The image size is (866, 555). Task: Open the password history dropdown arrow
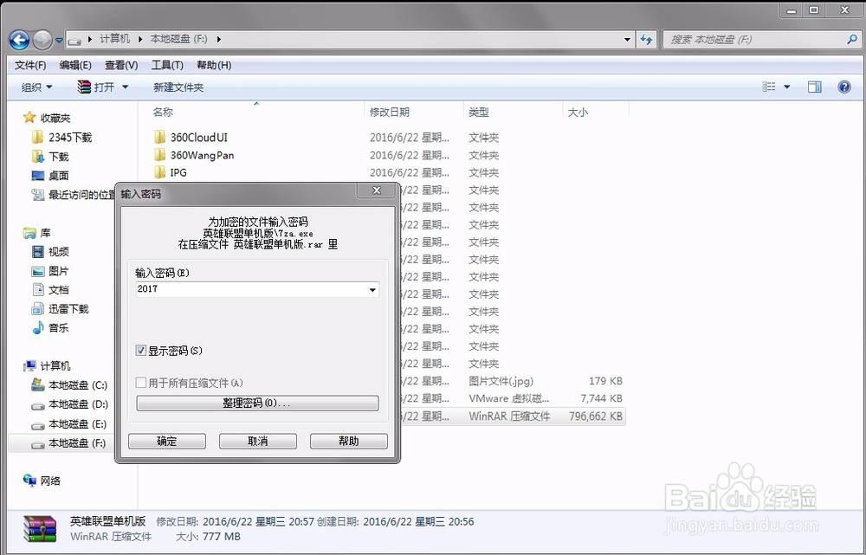[372, 289]
